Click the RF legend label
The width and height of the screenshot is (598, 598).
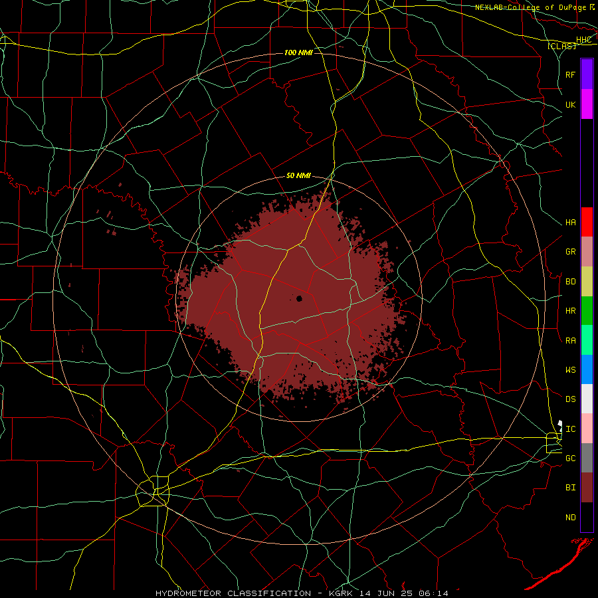point(571,74)
